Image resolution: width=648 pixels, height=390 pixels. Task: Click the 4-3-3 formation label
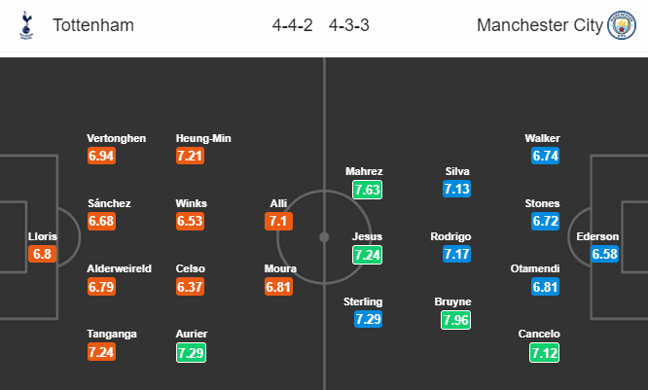pos(348,25)
